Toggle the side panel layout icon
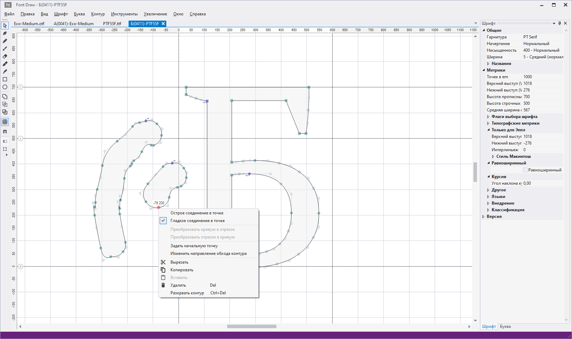This screenshot has height=339, width=572. 5,141
